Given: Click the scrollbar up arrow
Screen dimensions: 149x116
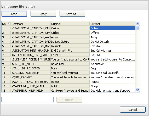Looking at the screenshot, I should pyautogui.click(x=137, y=24).
